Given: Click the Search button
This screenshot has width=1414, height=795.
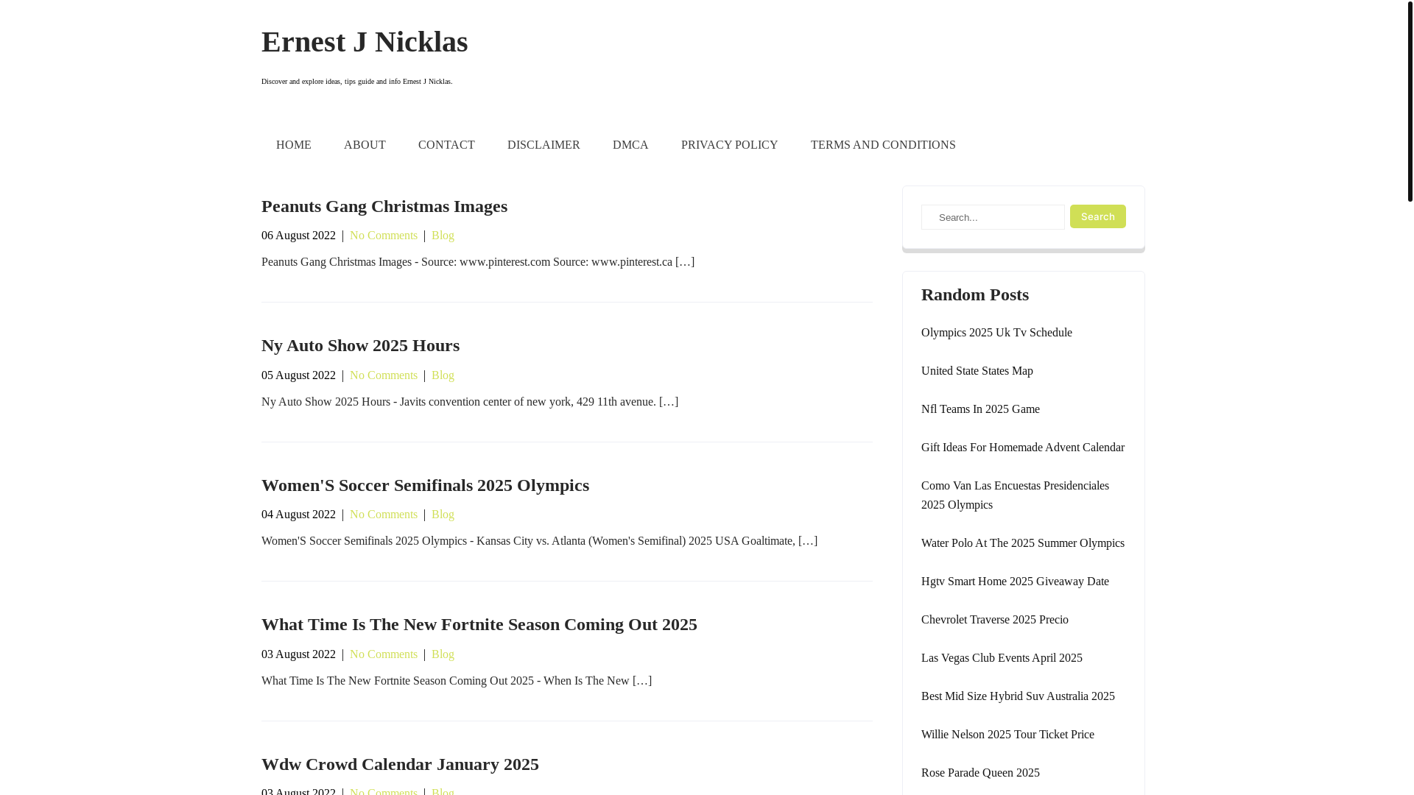Looking at the screenshot, I should [1097, 216].
